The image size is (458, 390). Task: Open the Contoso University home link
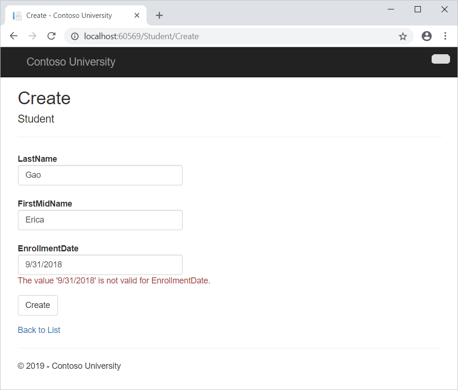coord(71,62)
